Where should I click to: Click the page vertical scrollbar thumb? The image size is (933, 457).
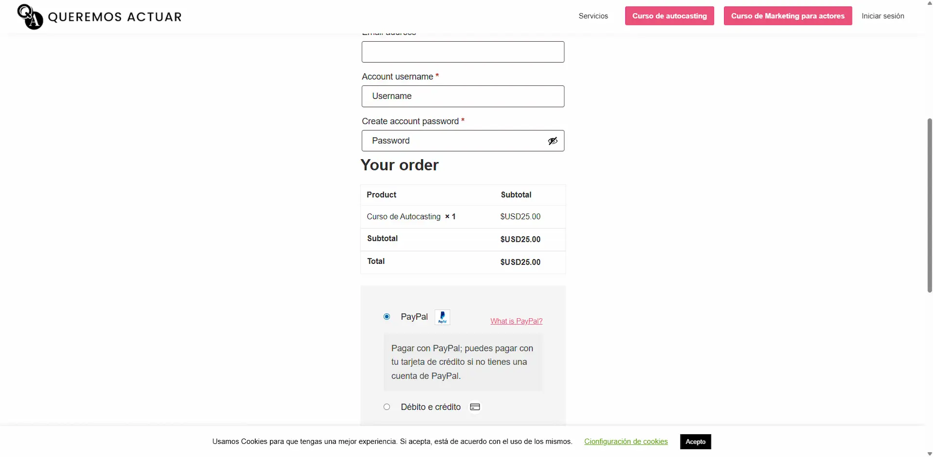930,205
